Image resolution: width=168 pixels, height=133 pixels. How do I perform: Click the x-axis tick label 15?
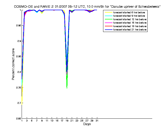[x=57, y=121]
